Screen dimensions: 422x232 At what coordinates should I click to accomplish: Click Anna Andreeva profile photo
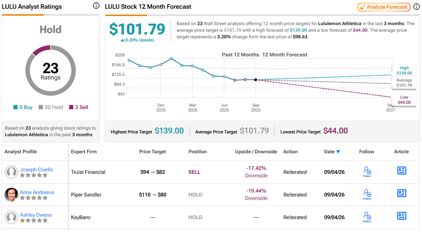11,195
